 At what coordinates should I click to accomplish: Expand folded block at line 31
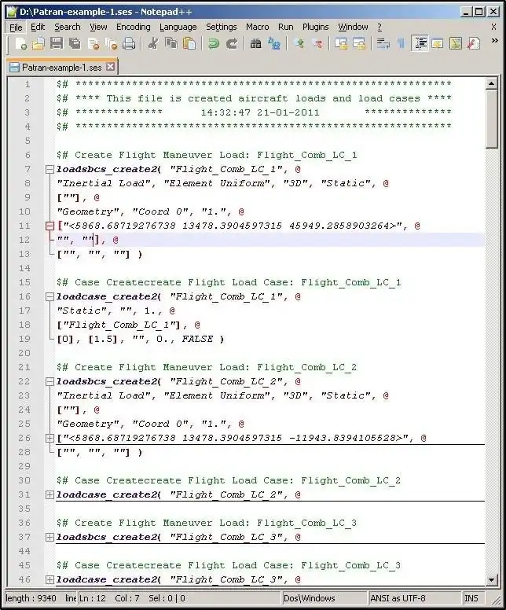49,495
